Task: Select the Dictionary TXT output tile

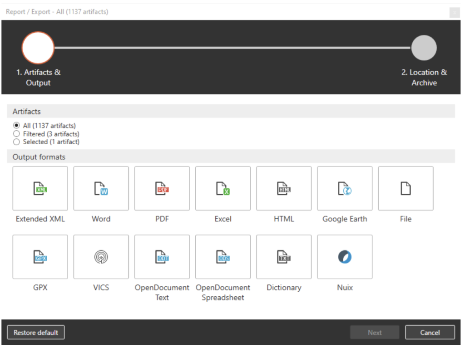Action: tap(284, 257)
